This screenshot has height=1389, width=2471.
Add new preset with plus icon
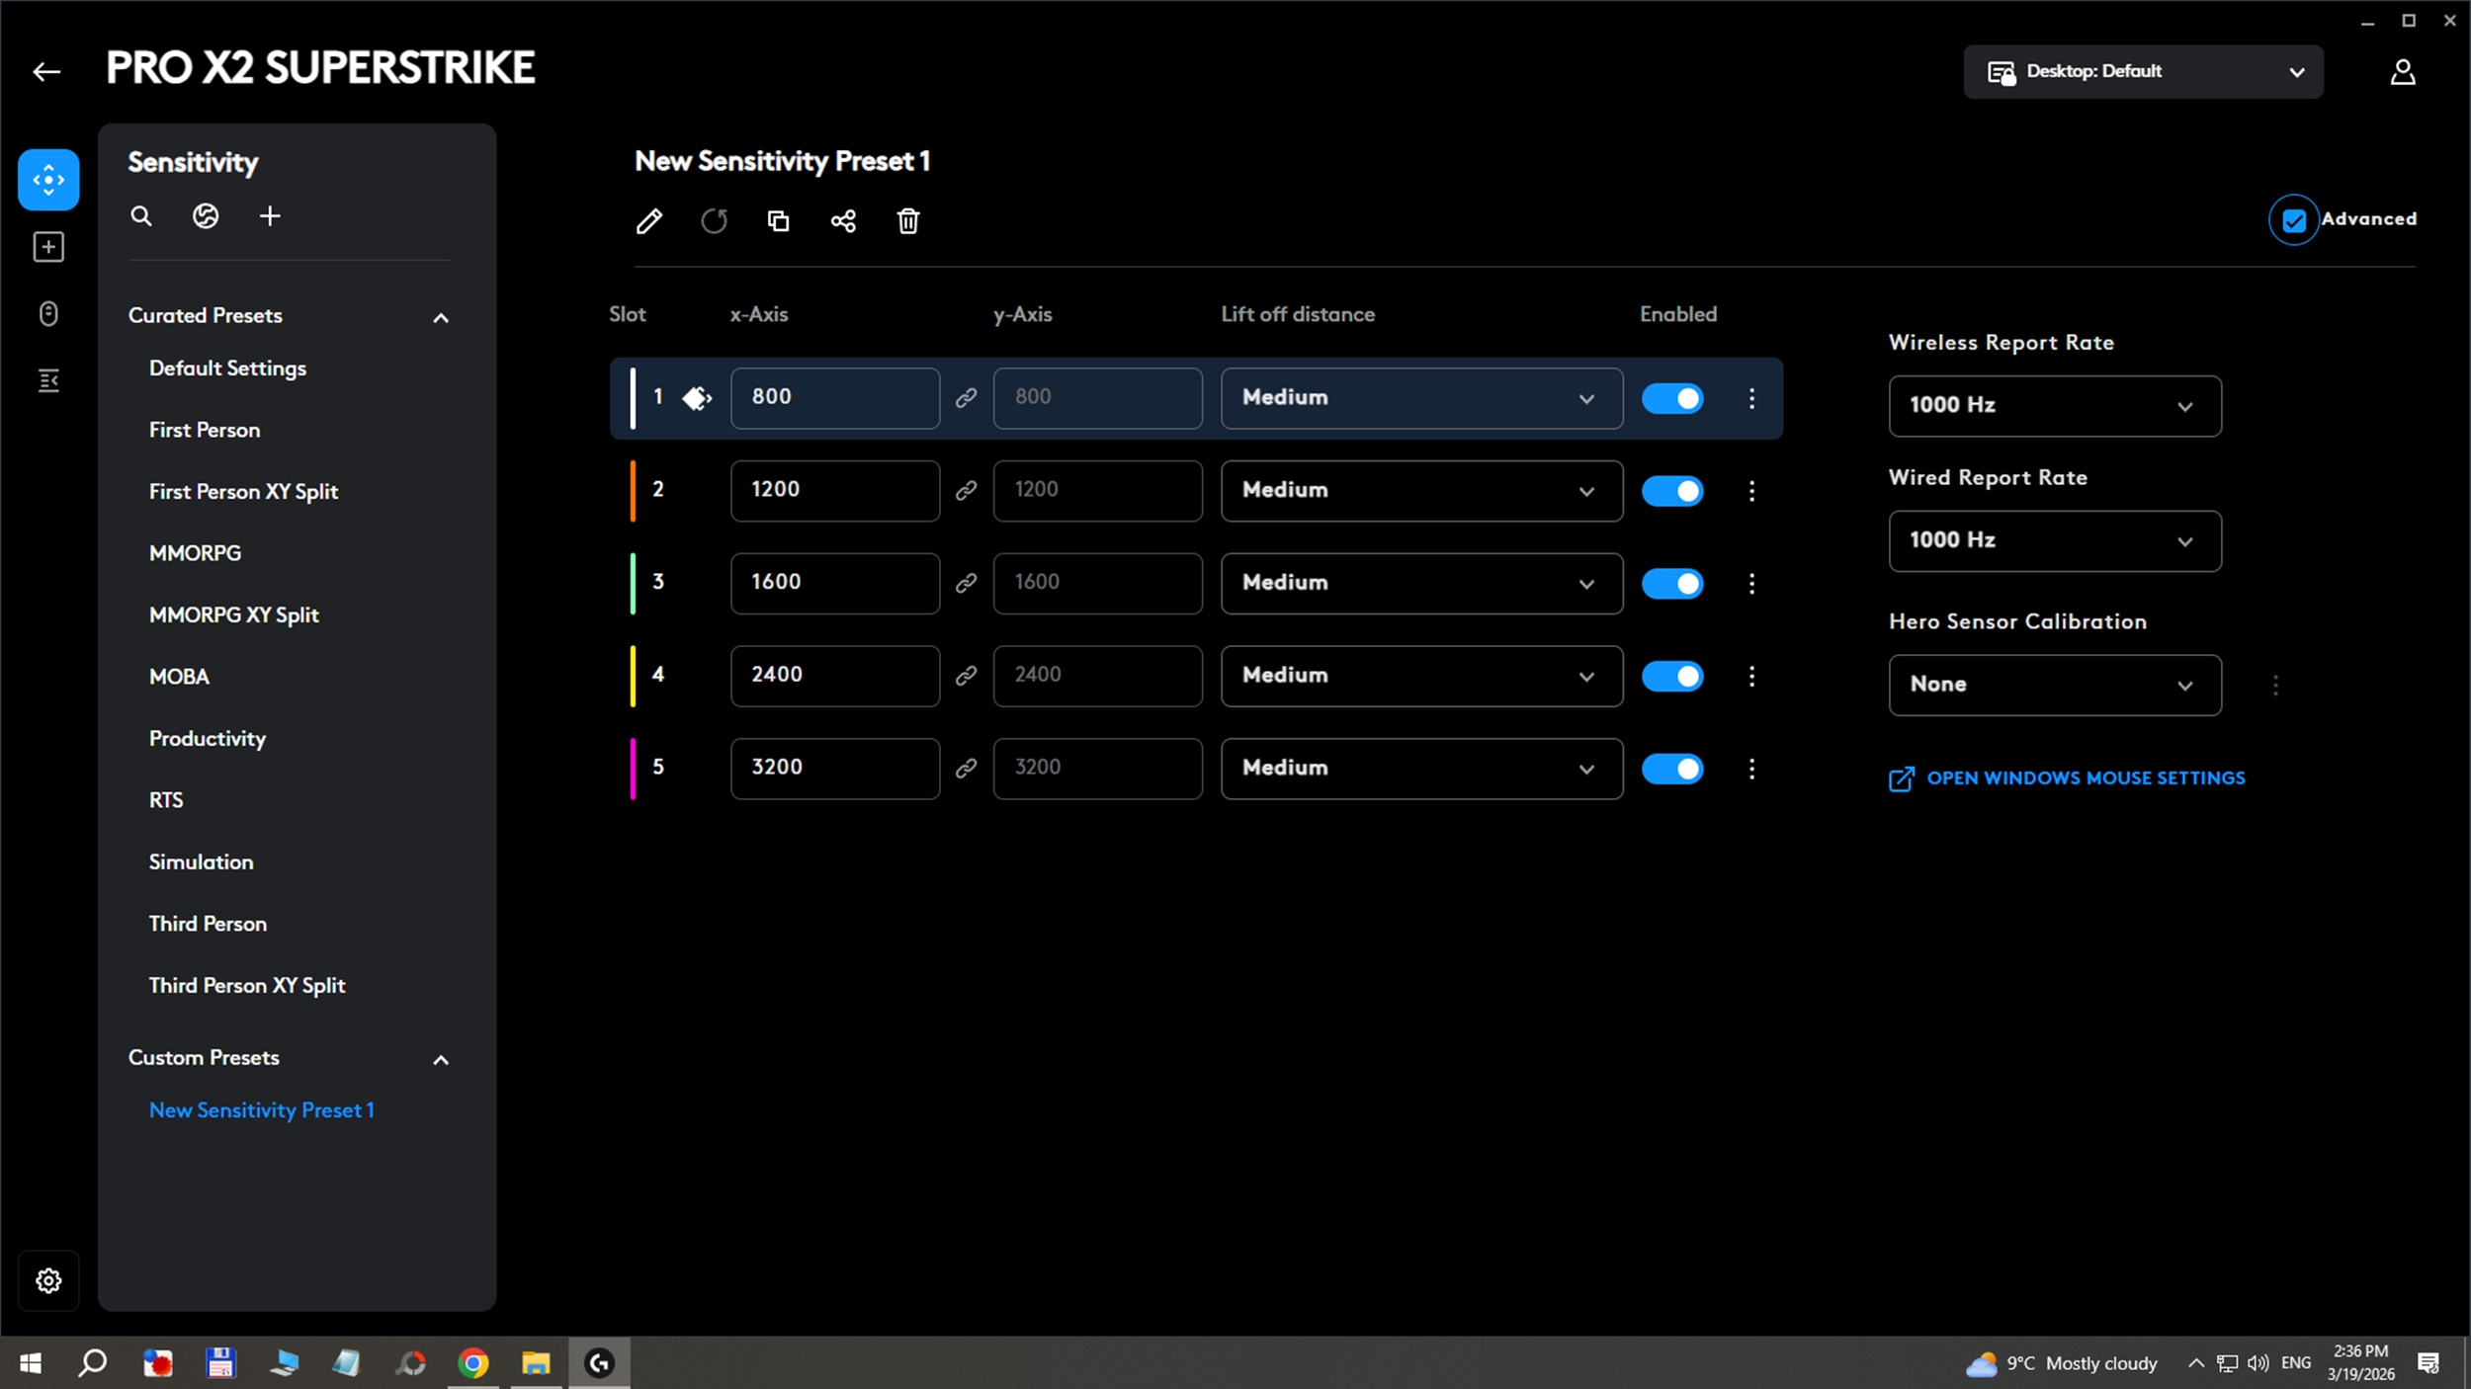point(270,216)
